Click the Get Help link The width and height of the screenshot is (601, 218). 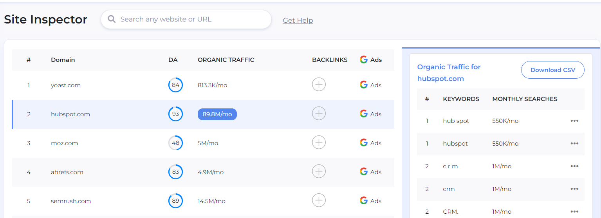point(298,20)
